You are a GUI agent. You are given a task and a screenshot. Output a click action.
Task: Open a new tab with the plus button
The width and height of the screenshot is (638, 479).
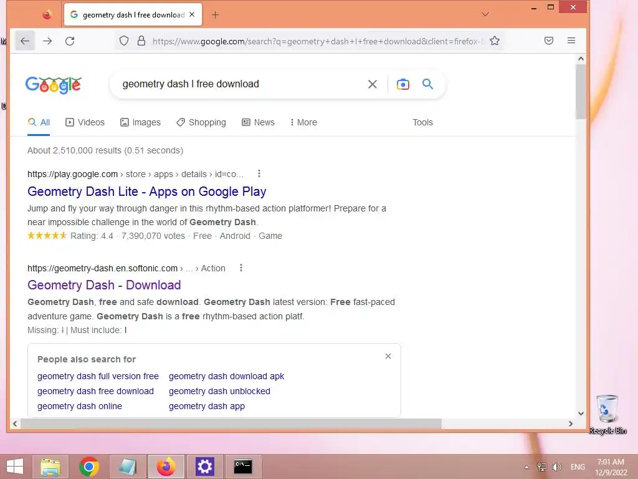(x=215, y=15)
